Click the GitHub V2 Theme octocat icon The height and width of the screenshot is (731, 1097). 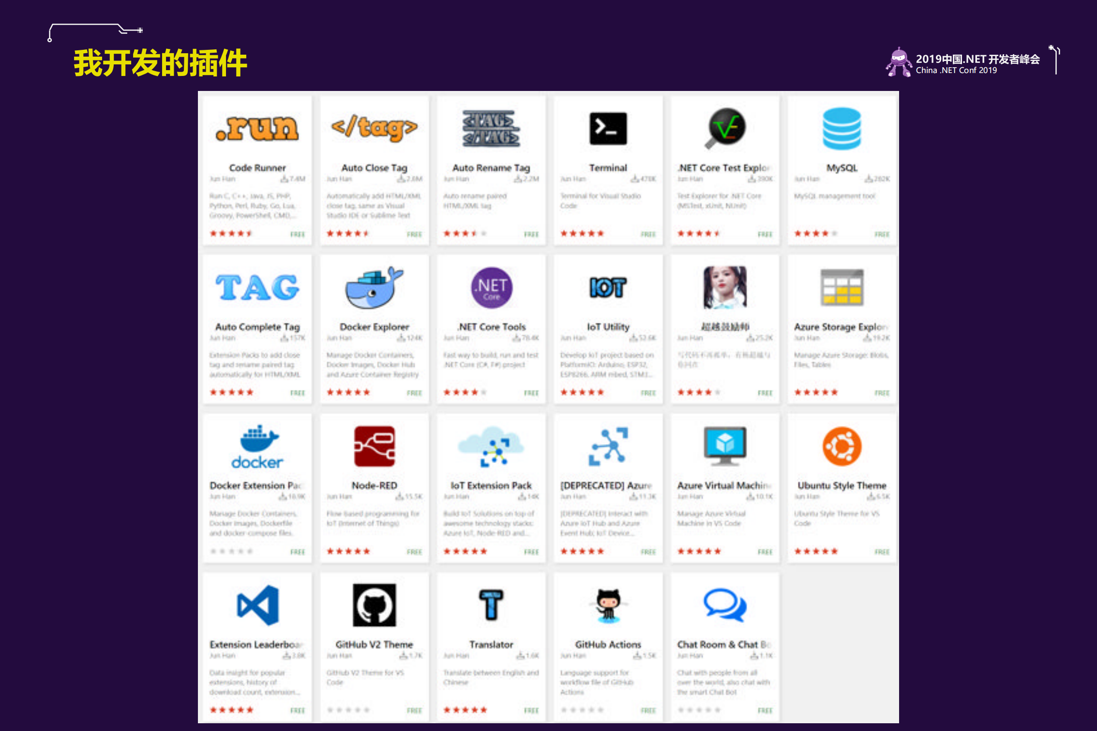pyautogui.click(x=374, y=605)
